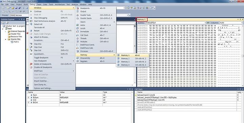The image size is (244, 123).
Task: Open the Immediate window
Action: (96, 32)
